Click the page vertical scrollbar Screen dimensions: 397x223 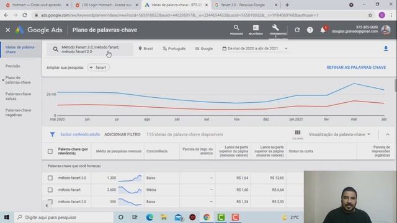[x=395, y=86]
